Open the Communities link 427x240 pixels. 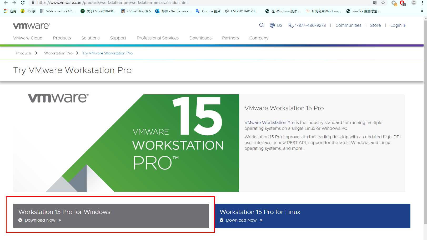pyautogui.click(x=348, y=25)
